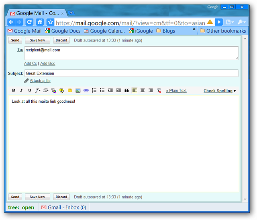257x220 pixels.
Task: Toggle bold formatting in the compose toolbar
Action: (x=14, y=91)
